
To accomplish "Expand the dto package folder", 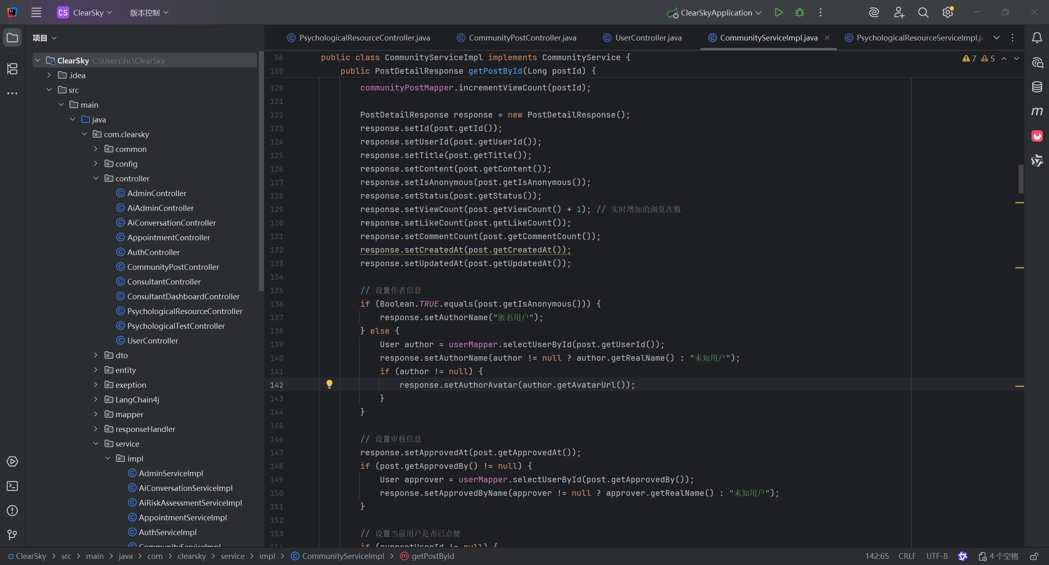I will 95,355.
